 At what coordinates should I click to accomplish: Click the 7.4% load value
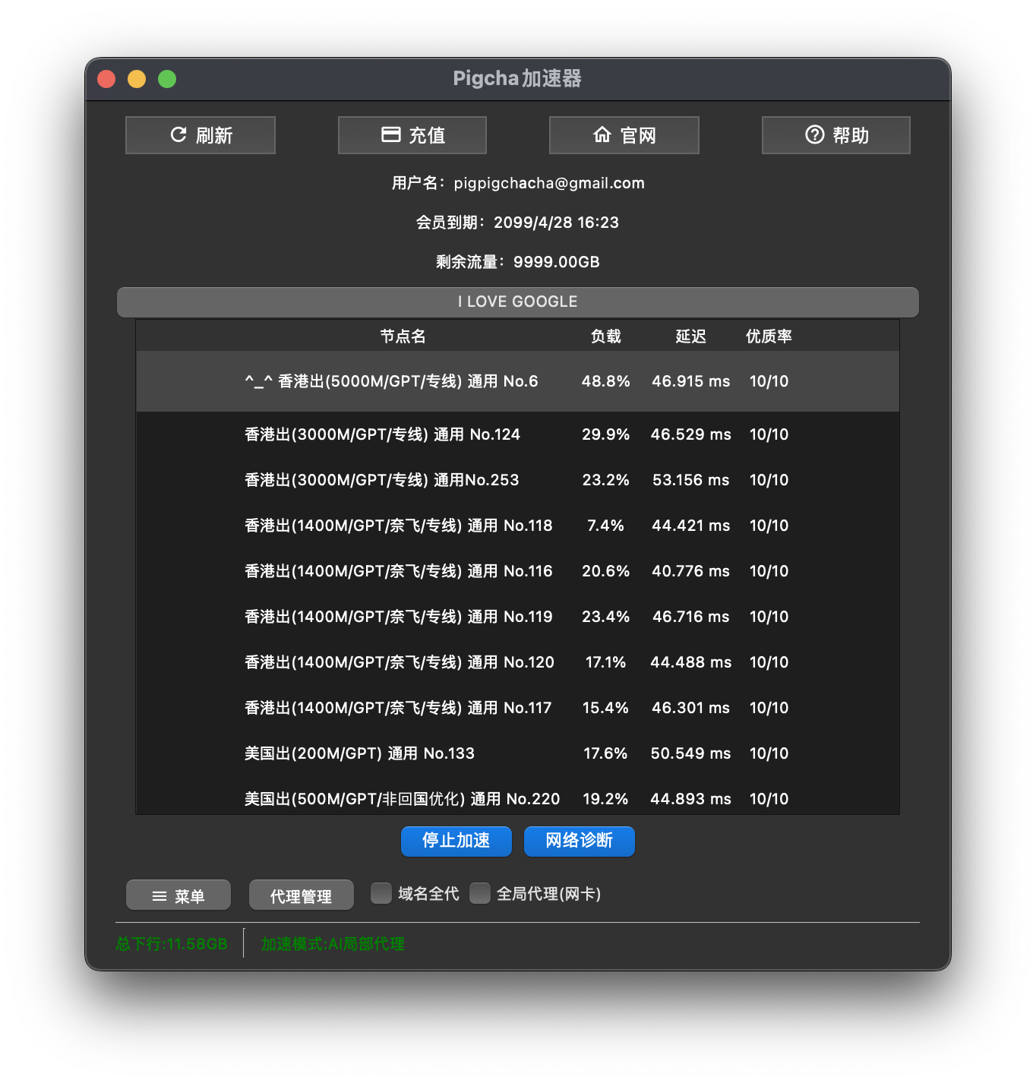click(606, 526)
